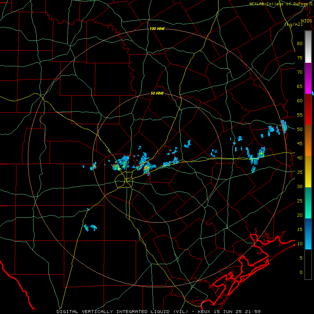Click the "20" value on the legend

(x=300, y=215)
